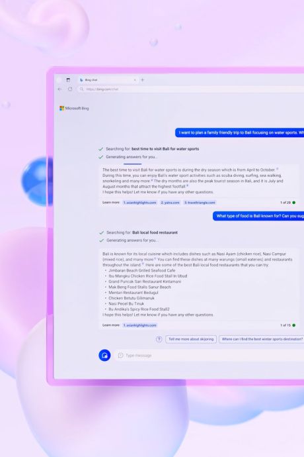Click Grand Puncak Sari Restaurant Kintamani item
This screenshot has width=304, height=457.
145,281
